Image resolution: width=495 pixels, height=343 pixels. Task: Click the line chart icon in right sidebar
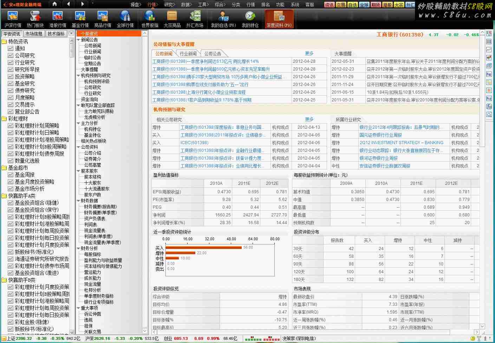click(x=489, y=49)
